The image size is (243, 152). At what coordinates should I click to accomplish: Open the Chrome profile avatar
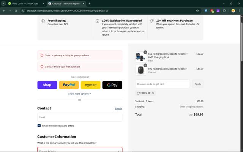pos(233,11)
